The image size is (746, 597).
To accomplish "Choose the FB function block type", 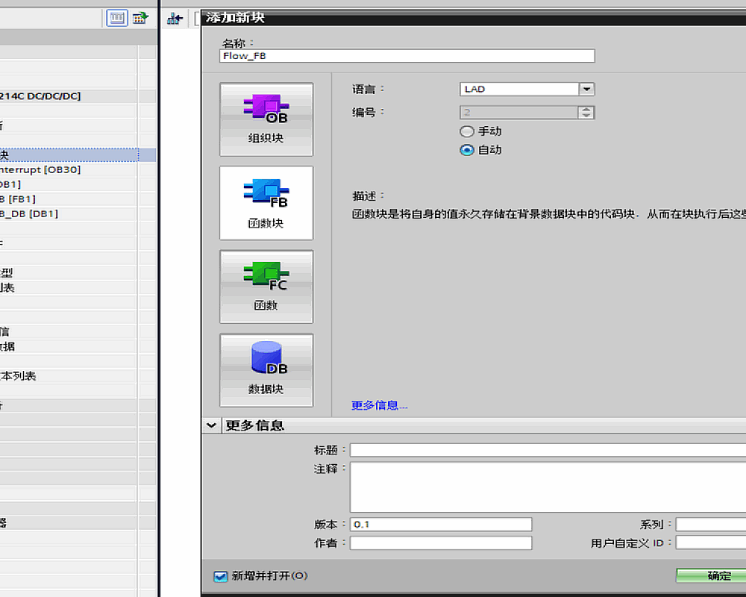I will coord(266,203).
